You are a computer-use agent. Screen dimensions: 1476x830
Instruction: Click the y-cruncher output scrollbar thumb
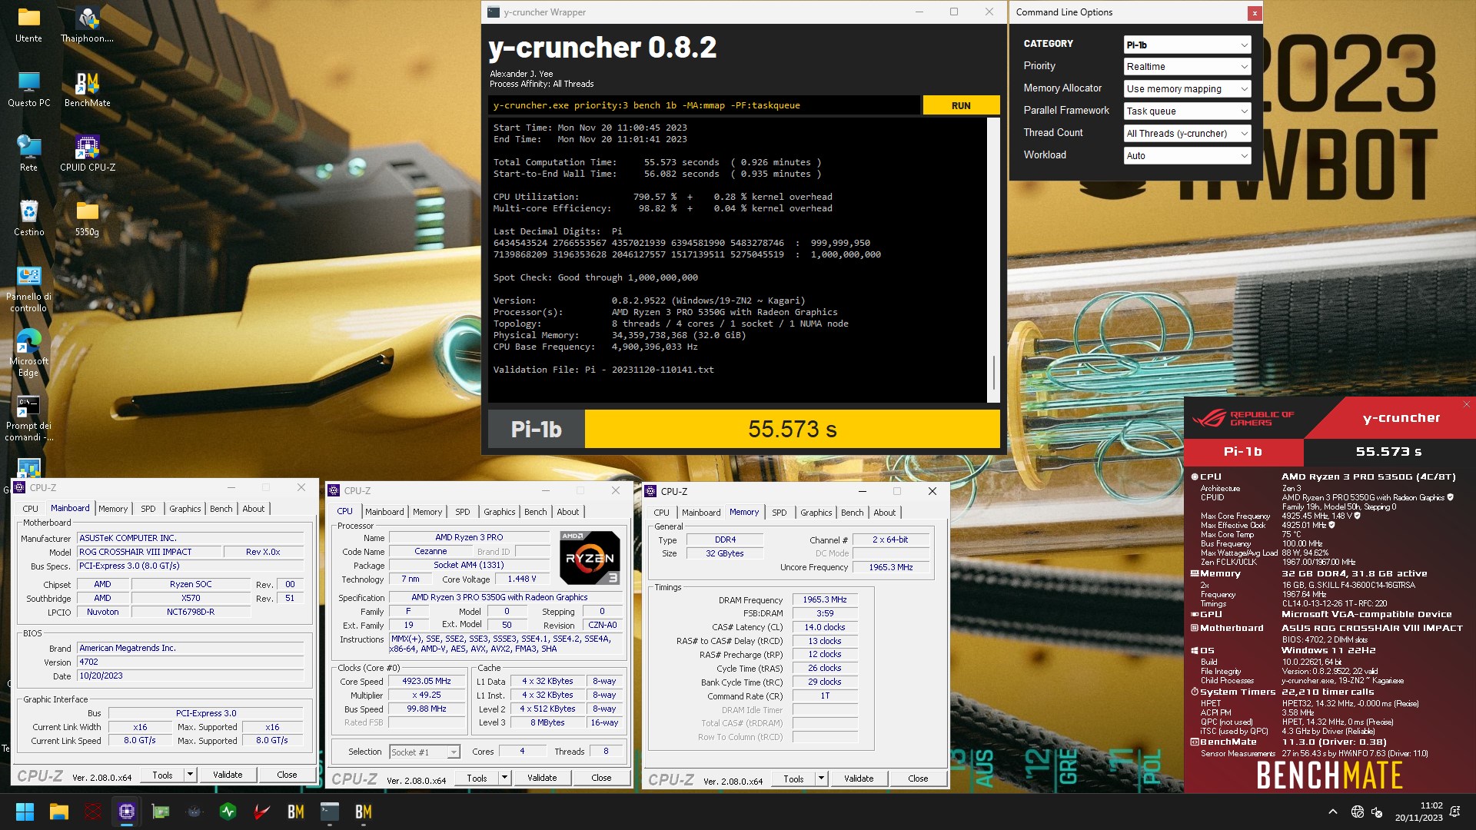(x=994, y=373)
